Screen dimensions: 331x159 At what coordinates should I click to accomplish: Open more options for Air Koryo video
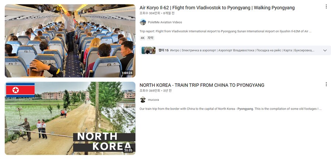[x=326, y=7]
